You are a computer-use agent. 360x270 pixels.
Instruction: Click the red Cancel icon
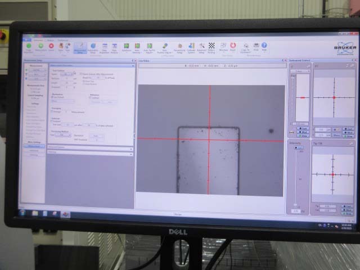tap(51, 47)
